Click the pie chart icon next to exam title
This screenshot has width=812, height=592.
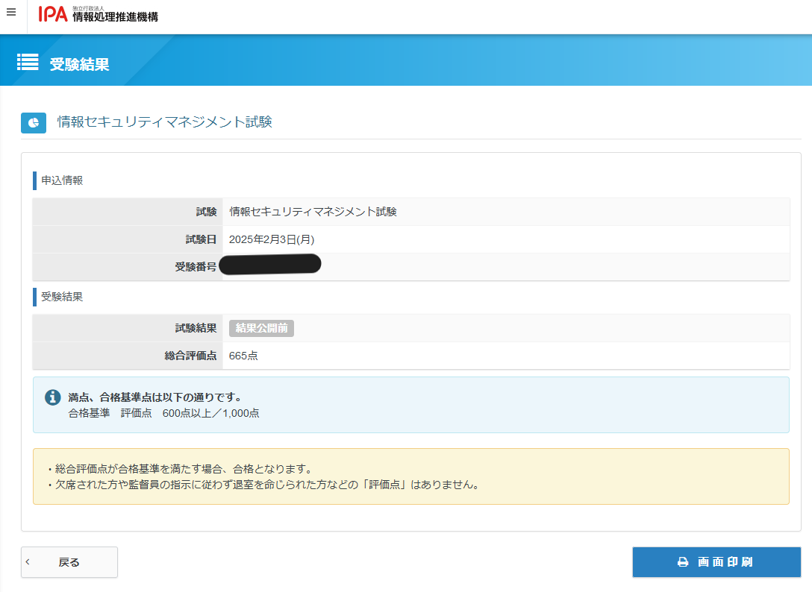point(33,122)
